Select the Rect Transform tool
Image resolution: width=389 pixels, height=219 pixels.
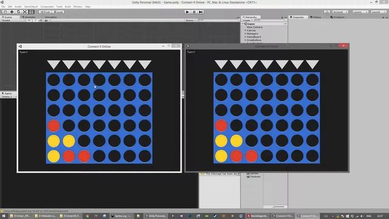[x=32, y=12]
